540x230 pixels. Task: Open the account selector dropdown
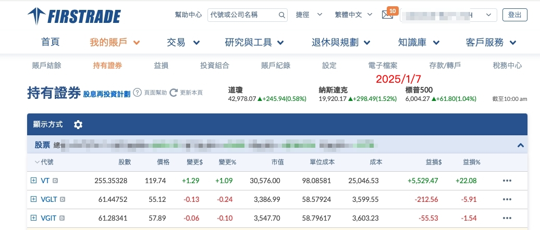[448, 15]
